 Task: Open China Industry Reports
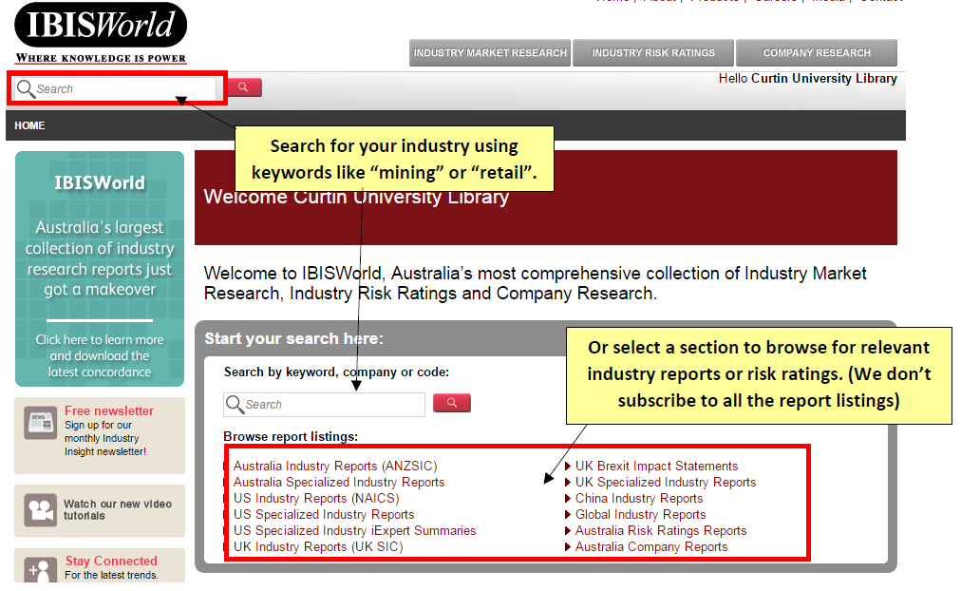click(x=639, y=498)
